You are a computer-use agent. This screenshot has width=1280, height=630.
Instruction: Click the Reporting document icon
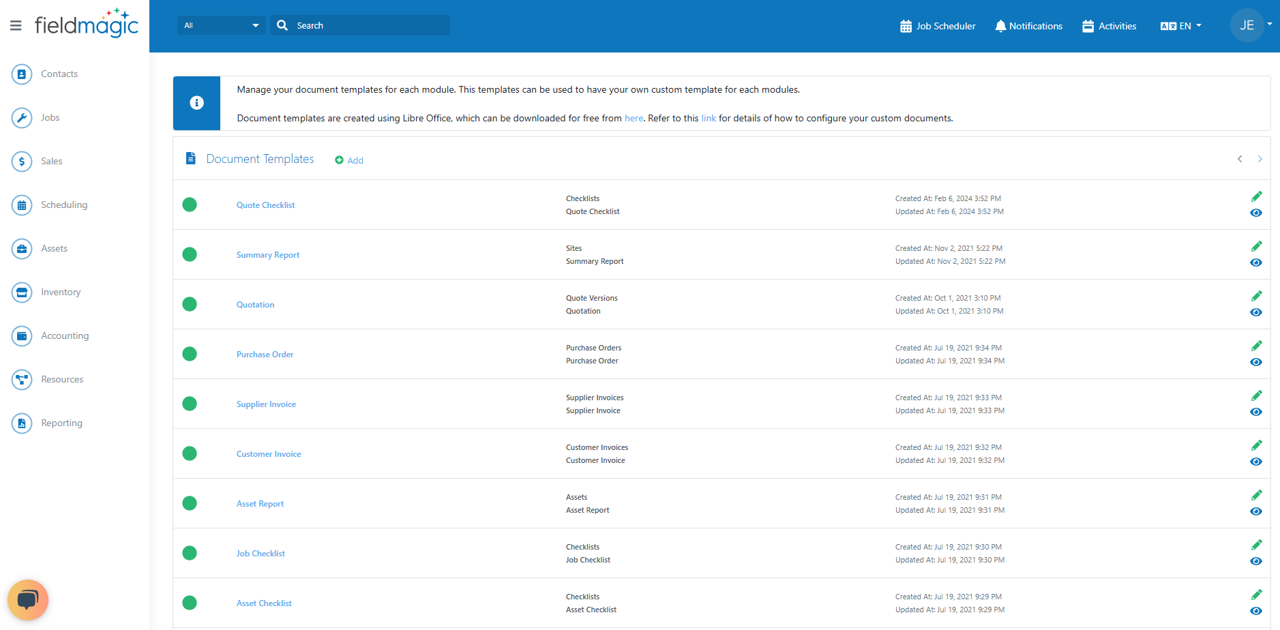coord(22,423)
